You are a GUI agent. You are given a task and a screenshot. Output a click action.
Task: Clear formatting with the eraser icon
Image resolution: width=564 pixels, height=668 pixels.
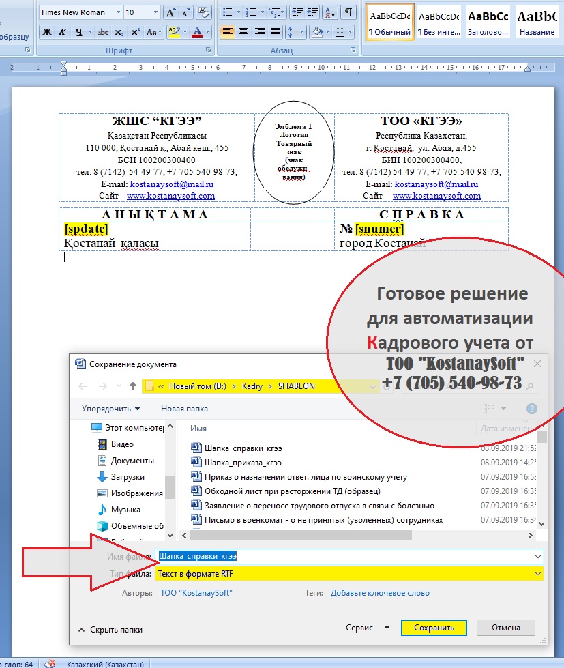pyautogui.click(x=204, y=12)
